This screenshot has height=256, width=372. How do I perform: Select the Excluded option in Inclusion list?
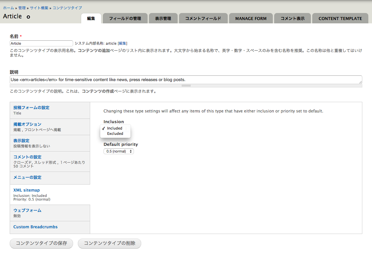[x=115, y=134]
